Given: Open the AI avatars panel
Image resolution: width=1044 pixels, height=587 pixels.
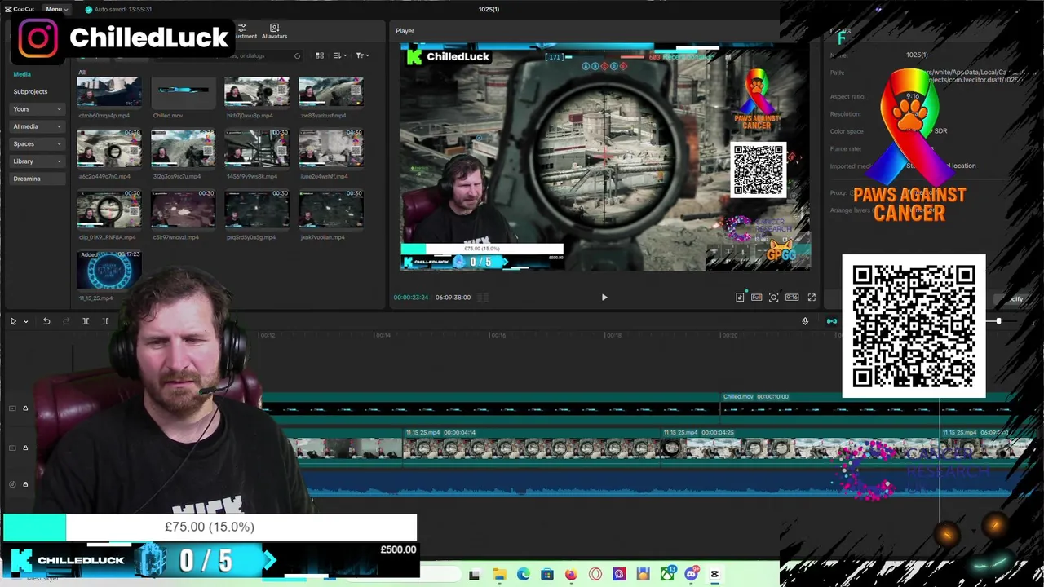Looking at the screenshot, I should [x=274, y=31].
